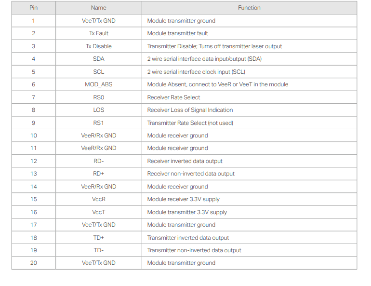The width and height of the screenshot is (371, 286).
Task: Click the TD- name cell
Action: click(98, 250)
